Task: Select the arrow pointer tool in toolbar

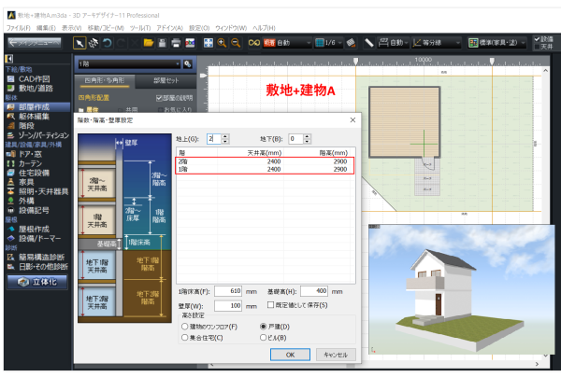Action: (x=79, y=43)
